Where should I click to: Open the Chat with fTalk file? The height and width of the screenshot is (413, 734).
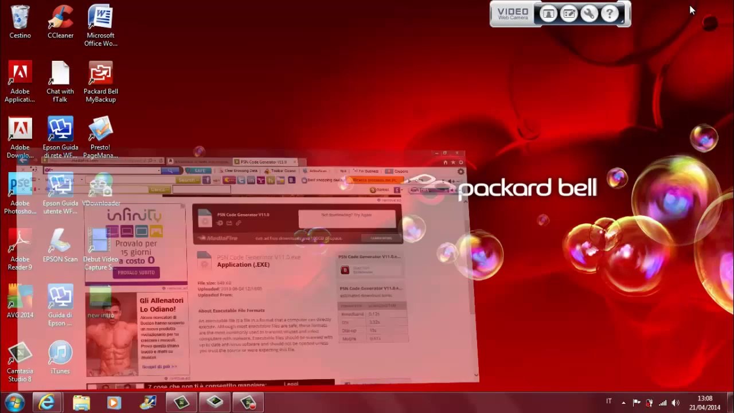click(x=60, y=82)
